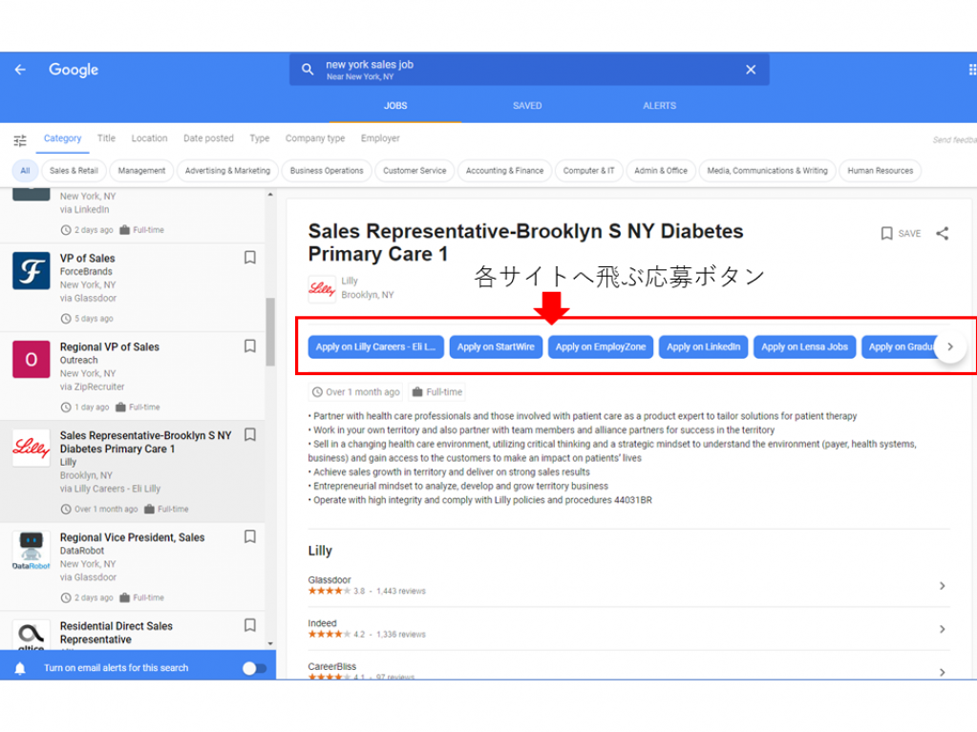The height and width of the screenshot is (732, 977).
Task: Switch to the JOBS tab
Action: 395,106
